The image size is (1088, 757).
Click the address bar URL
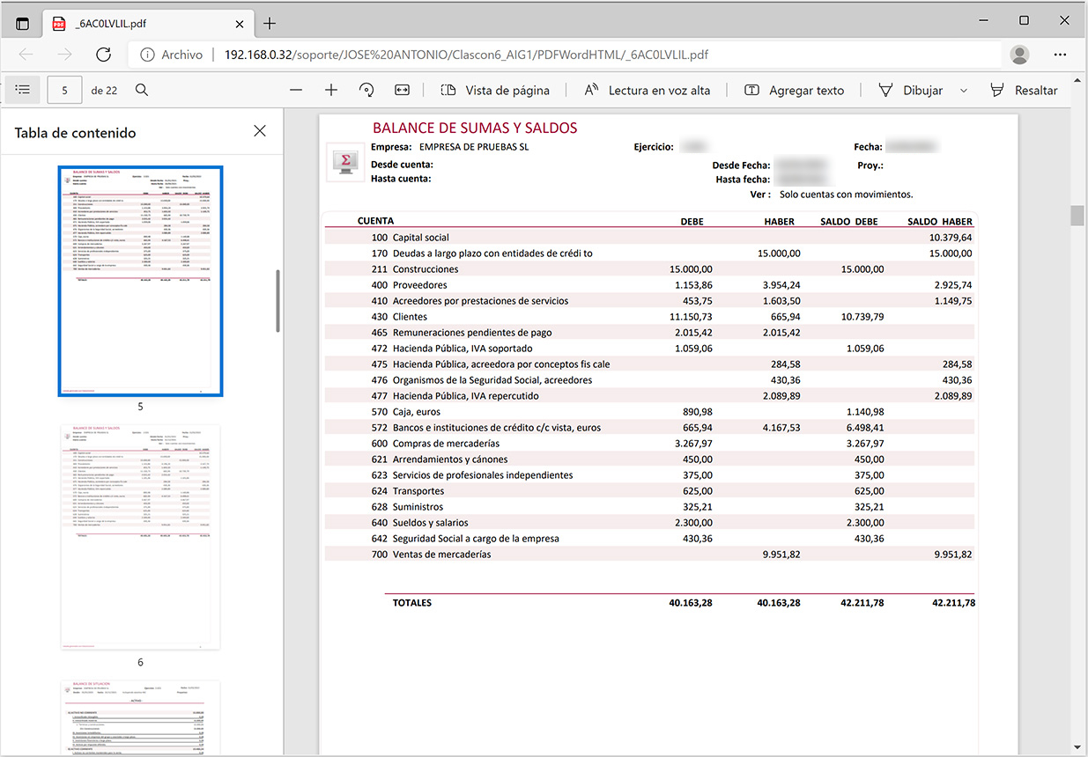(466, 55)
